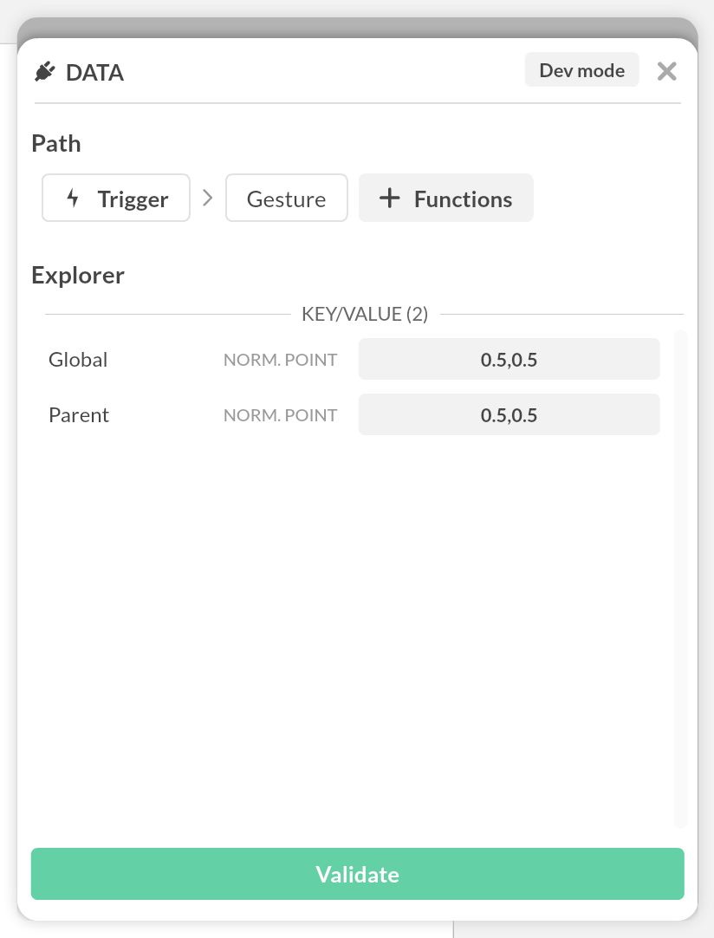Click the Parent value field 0.5,0.5
This screenshot has width=714, height=938.
(509, 415)
